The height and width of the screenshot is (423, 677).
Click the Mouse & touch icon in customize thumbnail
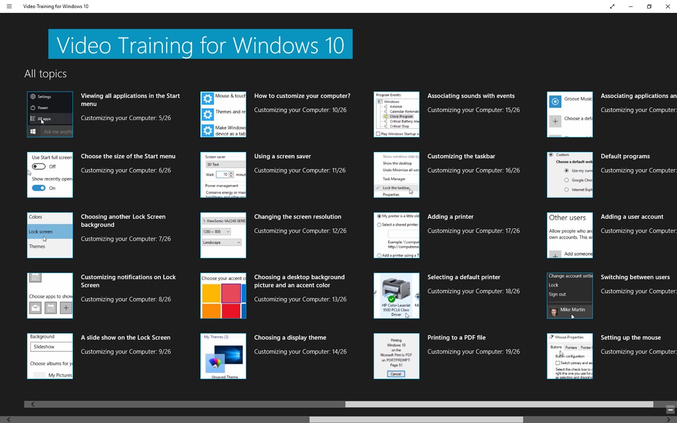(208, 98)
